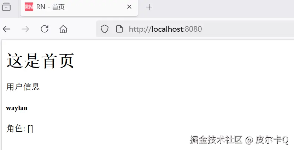Click the 角色: [] roles line
The height and width of the screenshot is (150, 294).
[x=19, y=129]
